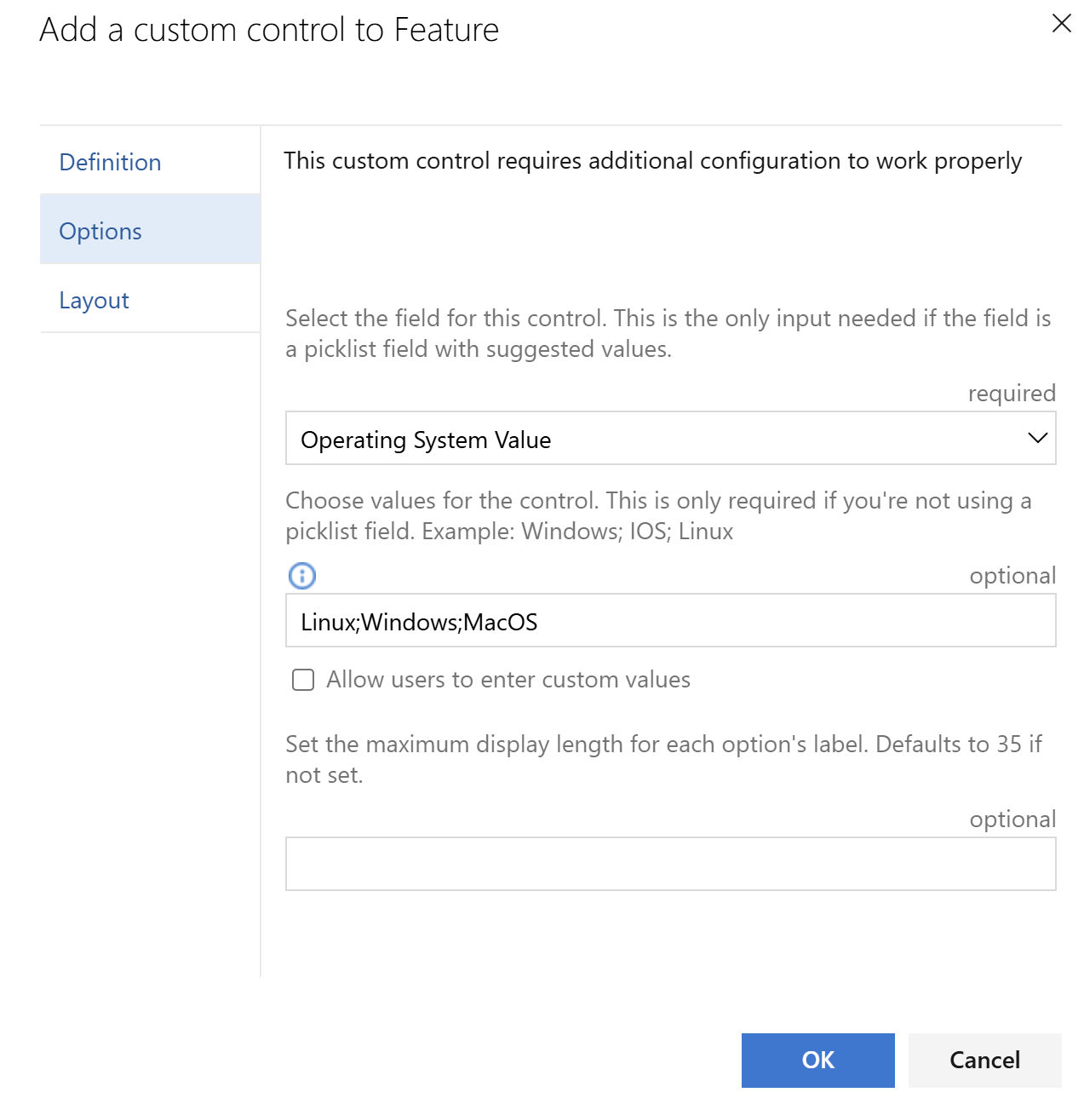Click the dropdown chevron arrow for the field selector

click(x=1036, y=438)
